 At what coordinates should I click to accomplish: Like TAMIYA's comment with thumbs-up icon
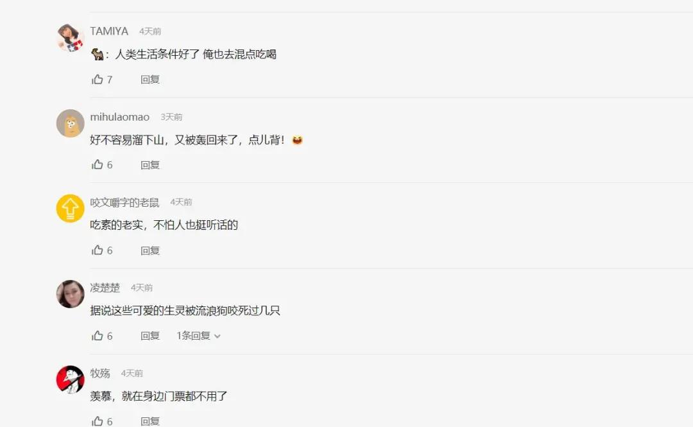98,79
